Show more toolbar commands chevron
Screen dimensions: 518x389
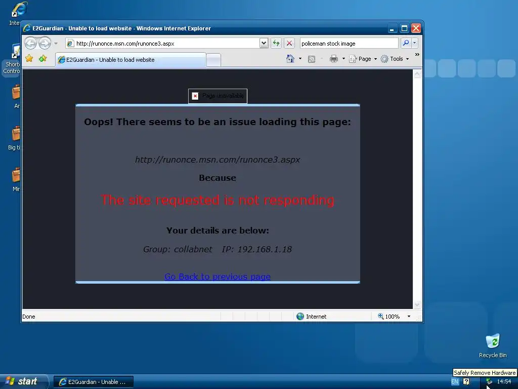tap(417, 55)
